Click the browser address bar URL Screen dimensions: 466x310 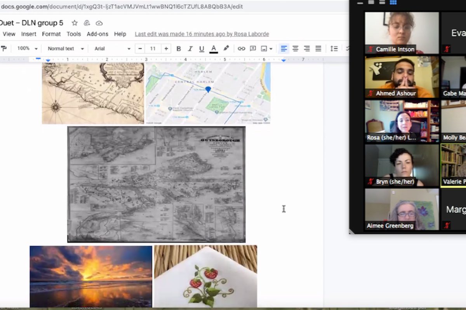[x=122, y=7]
